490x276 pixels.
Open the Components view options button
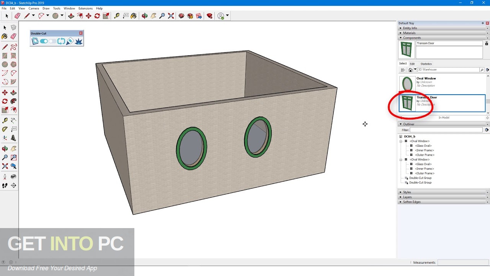[403, 70]
